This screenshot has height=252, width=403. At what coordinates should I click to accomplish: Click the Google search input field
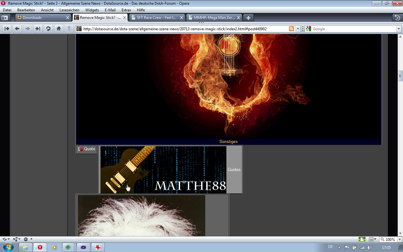pos(353,29)
